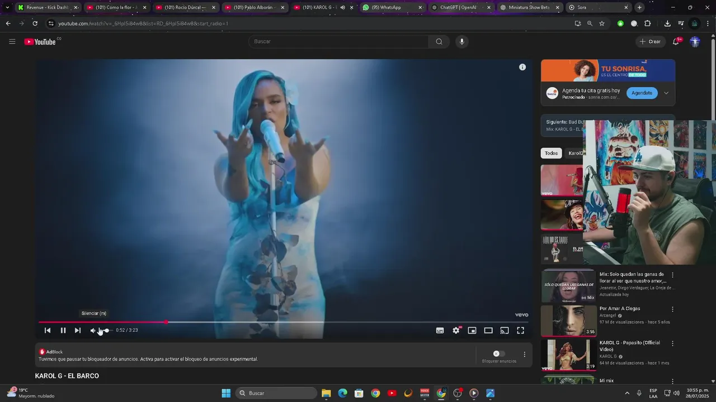Image resolution: width=716 pixels, height=402 pixels.
Task: Cast video to a TV
Action: 505,331
